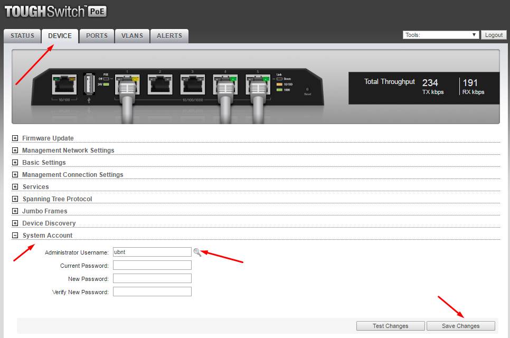Click the 10/100 management port image
The height and width of the screenshot is (338, 510).
pyautogui.click(x=63, y=84)
